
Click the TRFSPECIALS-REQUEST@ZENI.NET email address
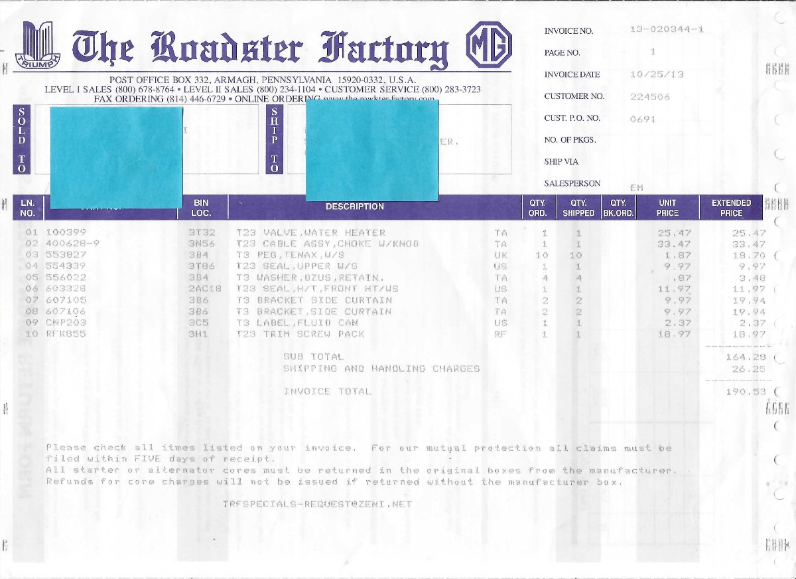pyautogui.click(x=318, y=504)
